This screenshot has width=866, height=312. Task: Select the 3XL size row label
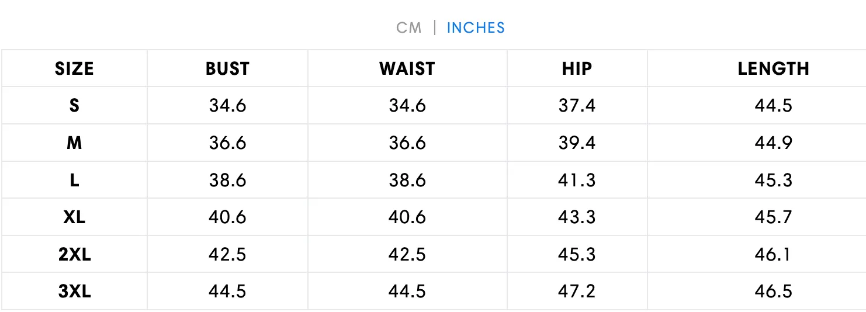(x=74, y=291)
